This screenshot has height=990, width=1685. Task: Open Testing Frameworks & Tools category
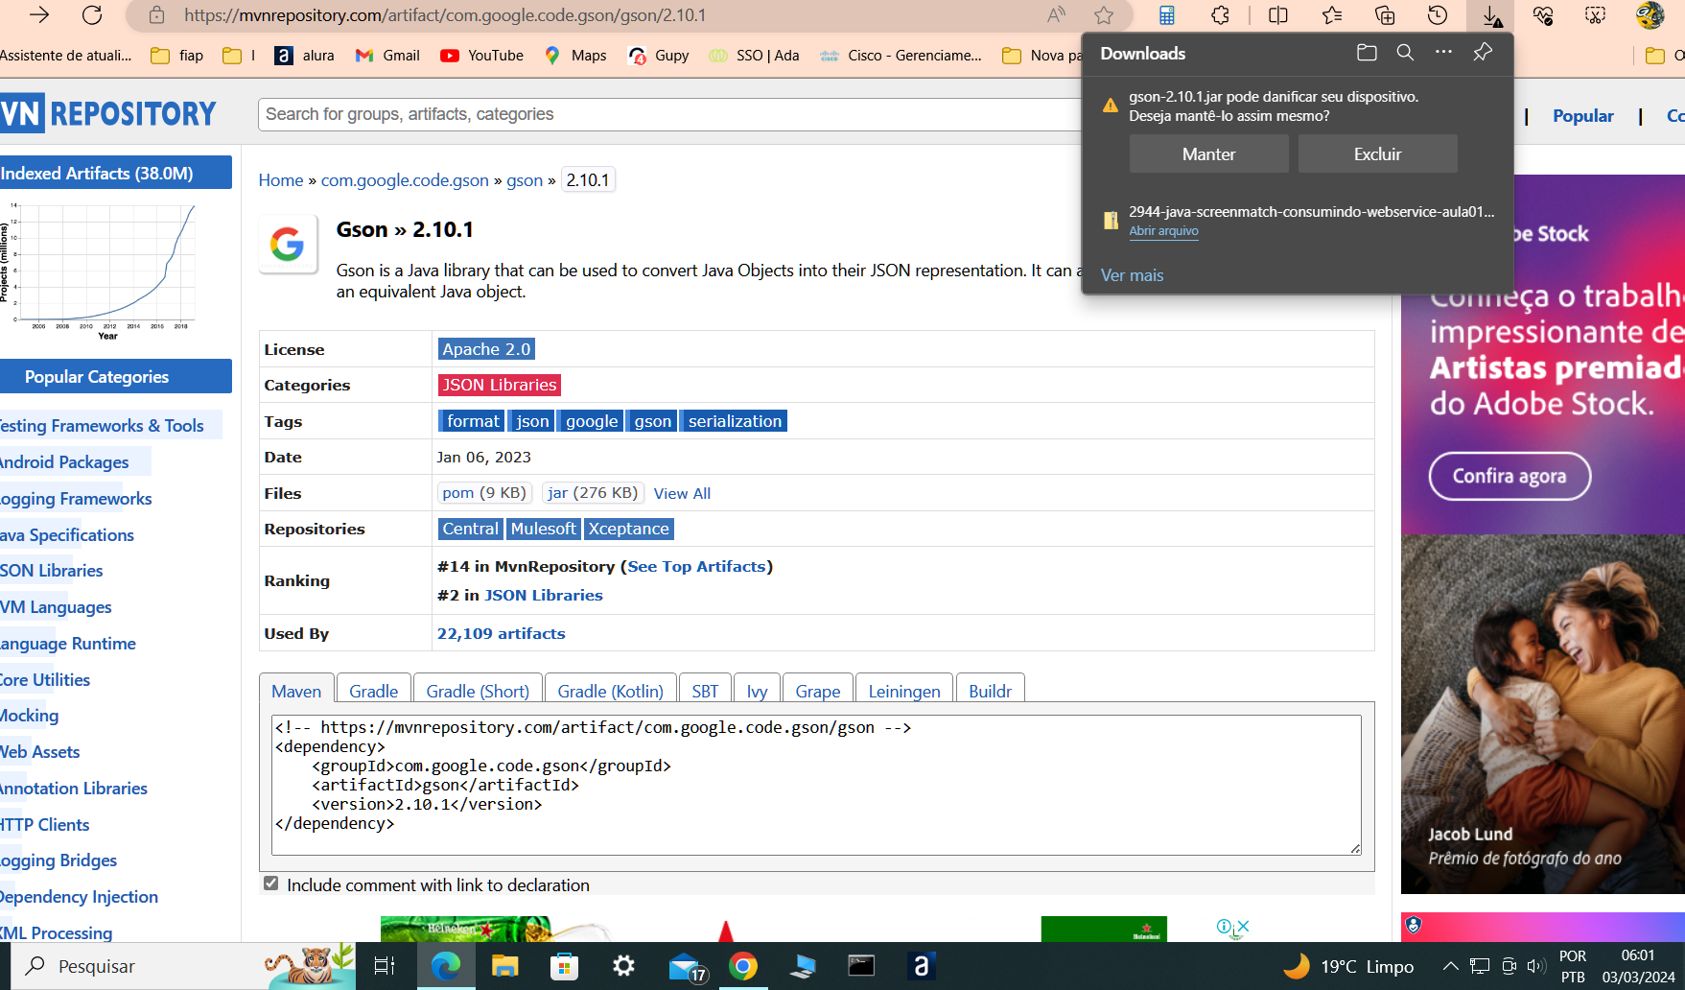click(x=102, y=425)
